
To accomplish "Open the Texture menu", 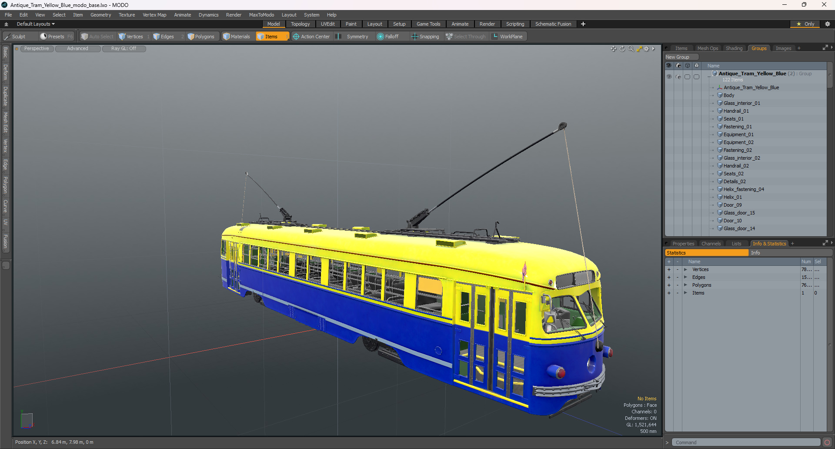I will pyautogui.click(x=127, y=15).
